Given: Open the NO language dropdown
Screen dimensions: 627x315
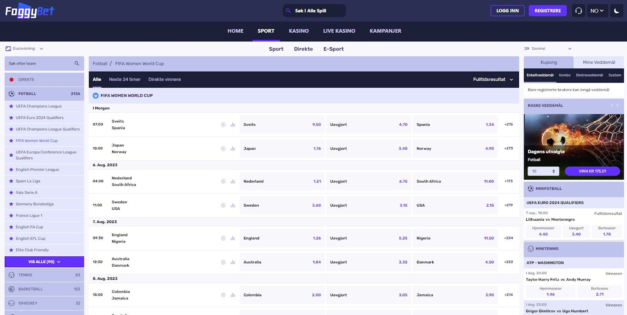Looking at the screenshot, I should [x=597, y=11].
